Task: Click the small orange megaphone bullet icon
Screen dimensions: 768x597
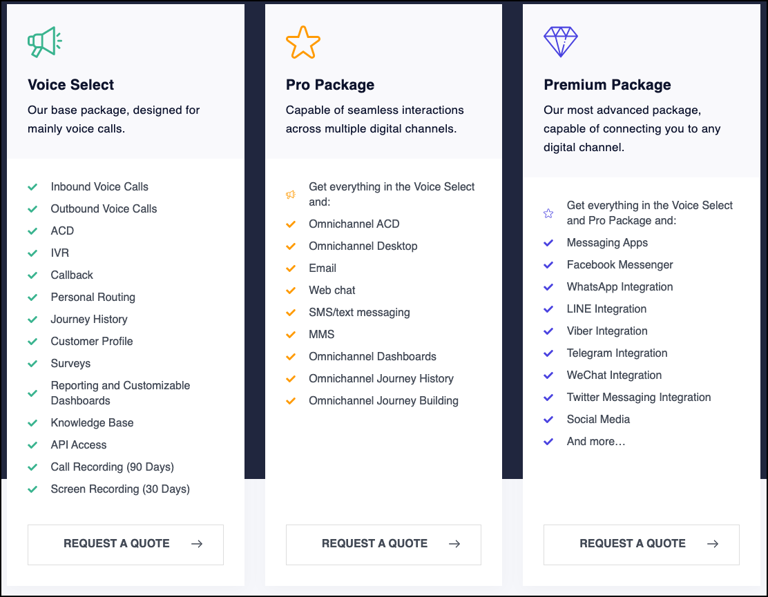Action: [291, 195]
